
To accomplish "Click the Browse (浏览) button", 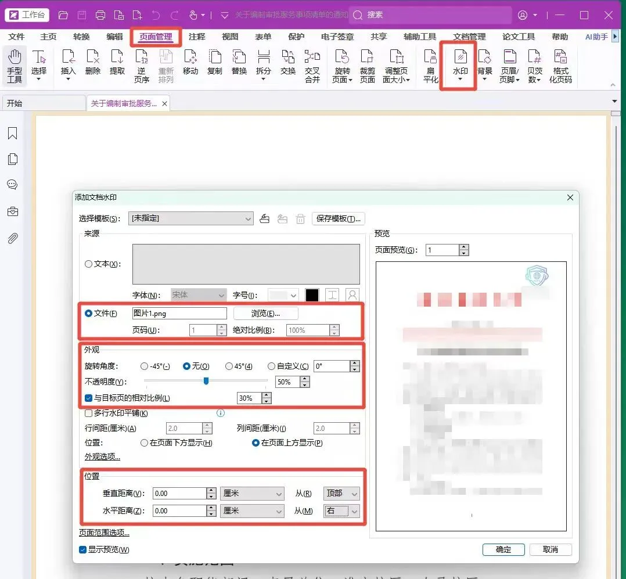I will [x=265, y=314].
